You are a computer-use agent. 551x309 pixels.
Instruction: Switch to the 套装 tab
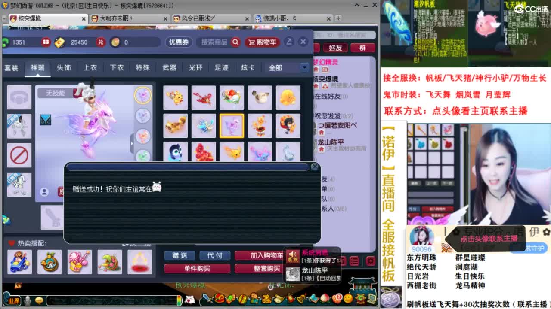point(12,68)
